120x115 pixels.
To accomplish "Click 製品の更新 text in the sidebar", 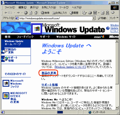I will click(12, 51).
